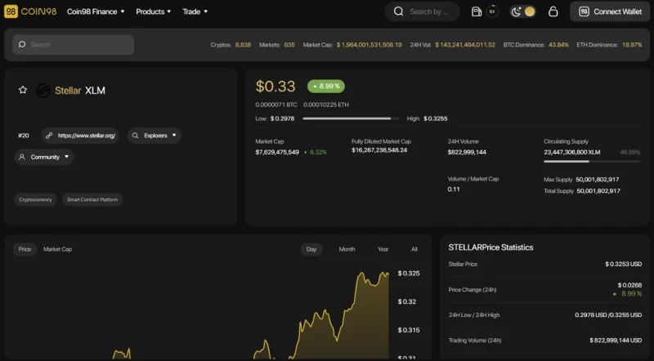The width and height of the screenshot is (654, 361).
Task: Click the Market Cap value $1,964,001,531,508.19
Action: [370, 45]
